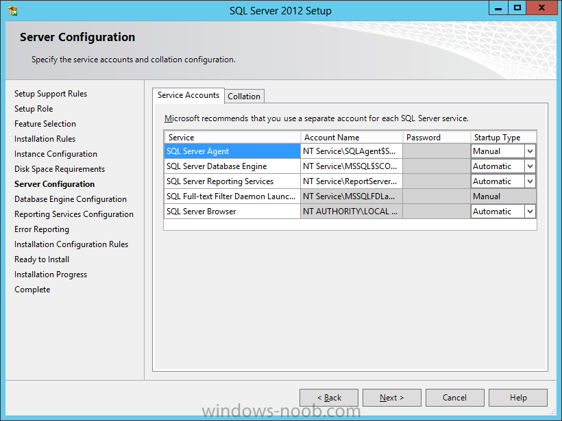The image size is (562, 421).
Task: Click the Next button
Action: point(392,397)
